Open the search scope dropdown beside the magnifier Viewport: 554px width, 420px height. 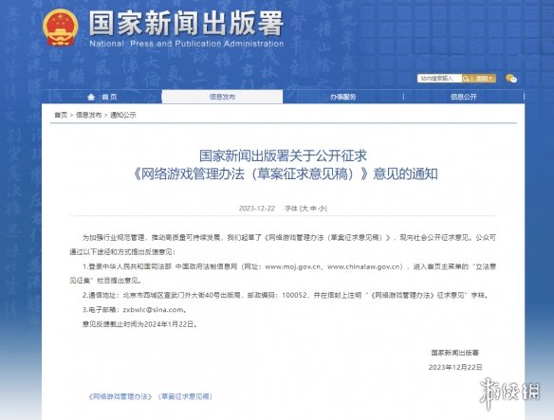click(484, 79)
